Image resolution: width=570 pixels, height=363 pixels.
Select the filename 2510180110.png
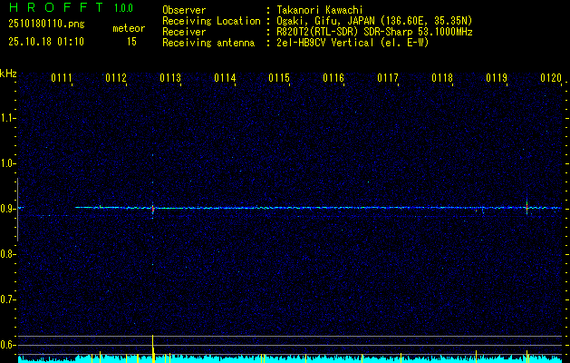pyautogui.click(x=46, y=25)
